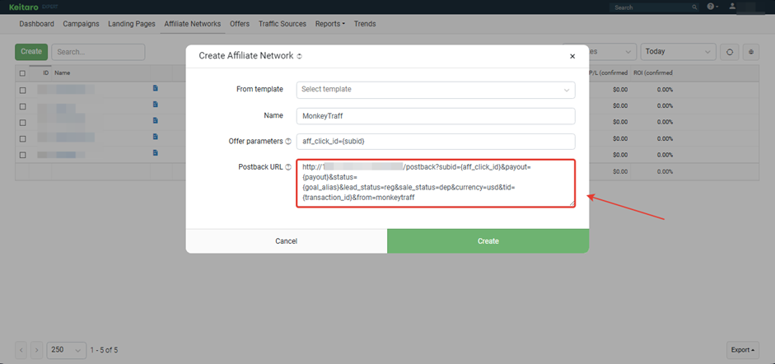Open the 250 rows per page dropdown
This screenshot has height=364, width=775.
click(x=66, y=350)
